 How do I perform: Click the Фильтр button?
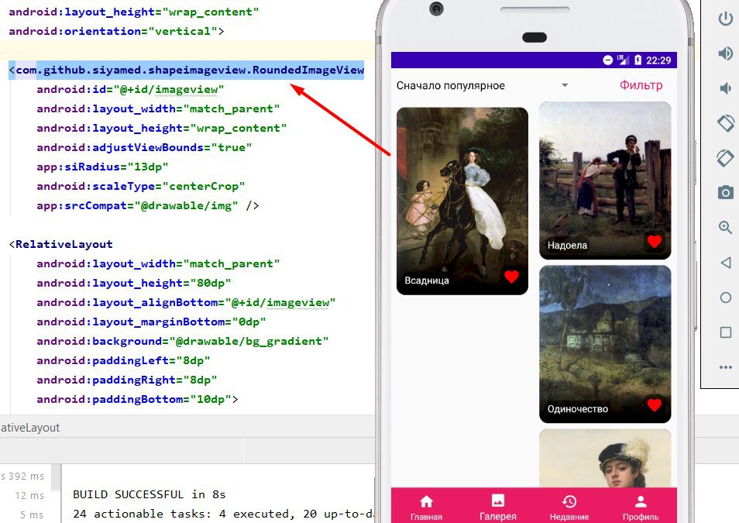click(641, 85)
